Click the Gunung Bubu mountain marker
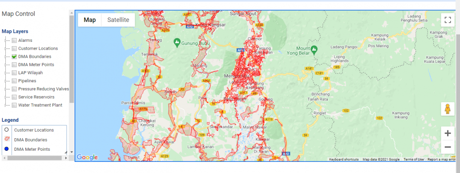 tap(177, 43)
